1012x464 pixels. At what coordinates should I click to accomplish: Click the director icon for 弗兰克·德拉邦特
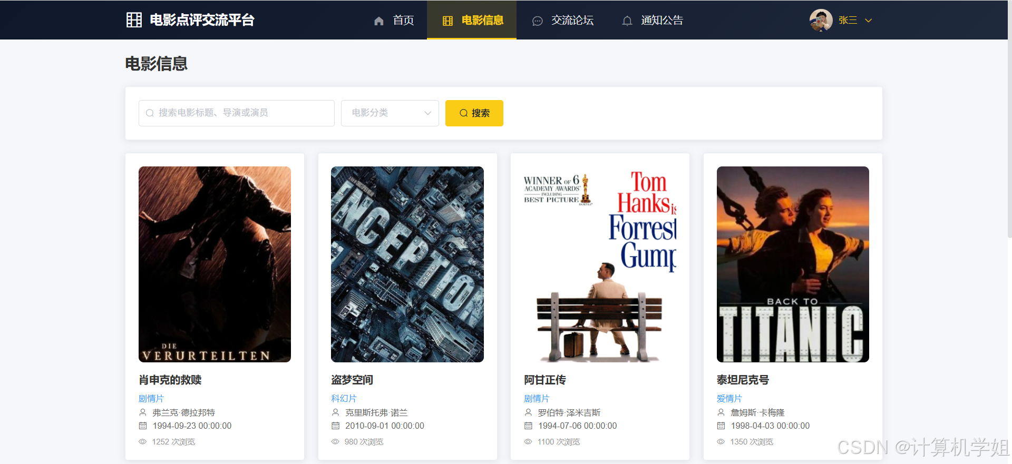click(x=142, y=412)
